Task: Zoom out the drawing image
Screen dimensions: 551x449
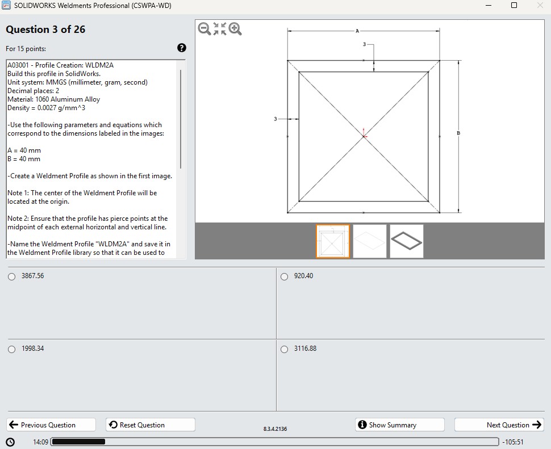Action: pos(204,28)
